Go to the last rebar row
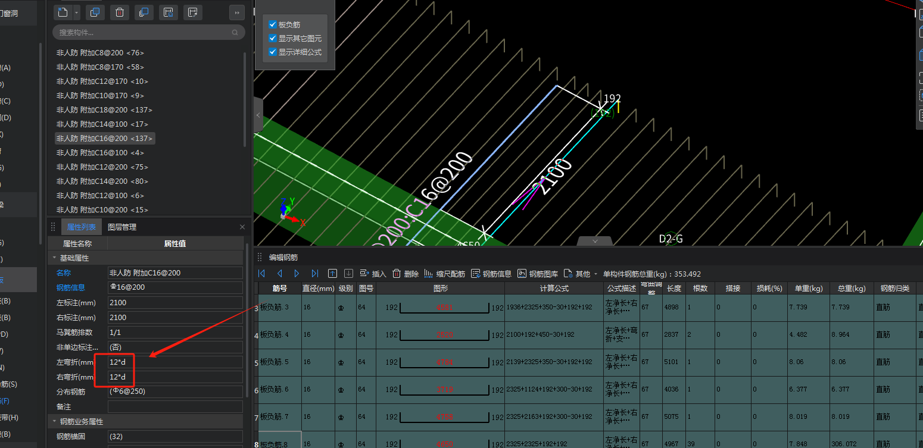The image size is (923, 448). (x=314, y=274)
